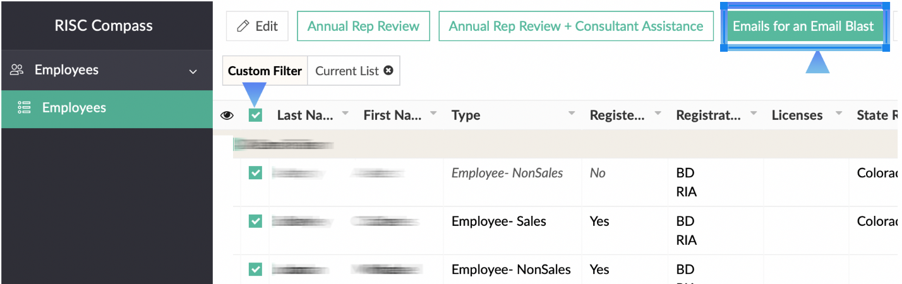Screen dimensions: 902x284
Task: Select the Current List filter tab
Action: pos(347,71)
